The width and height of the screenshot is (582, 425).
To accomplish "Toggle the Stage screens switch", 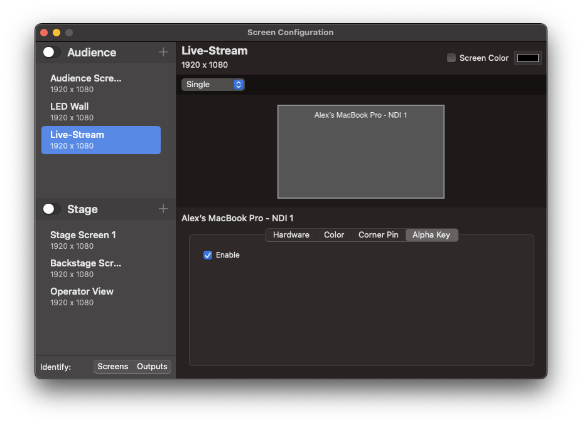I will coord(51,209).
